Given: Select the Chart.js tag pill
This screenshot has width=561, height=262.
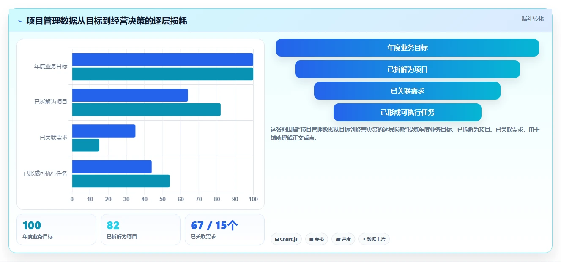Looking at the screenshot, I should 286,239.
